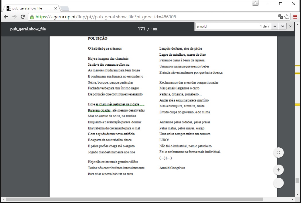View the secure site padlock info
The image size is (301, 203).
[32, 17]
